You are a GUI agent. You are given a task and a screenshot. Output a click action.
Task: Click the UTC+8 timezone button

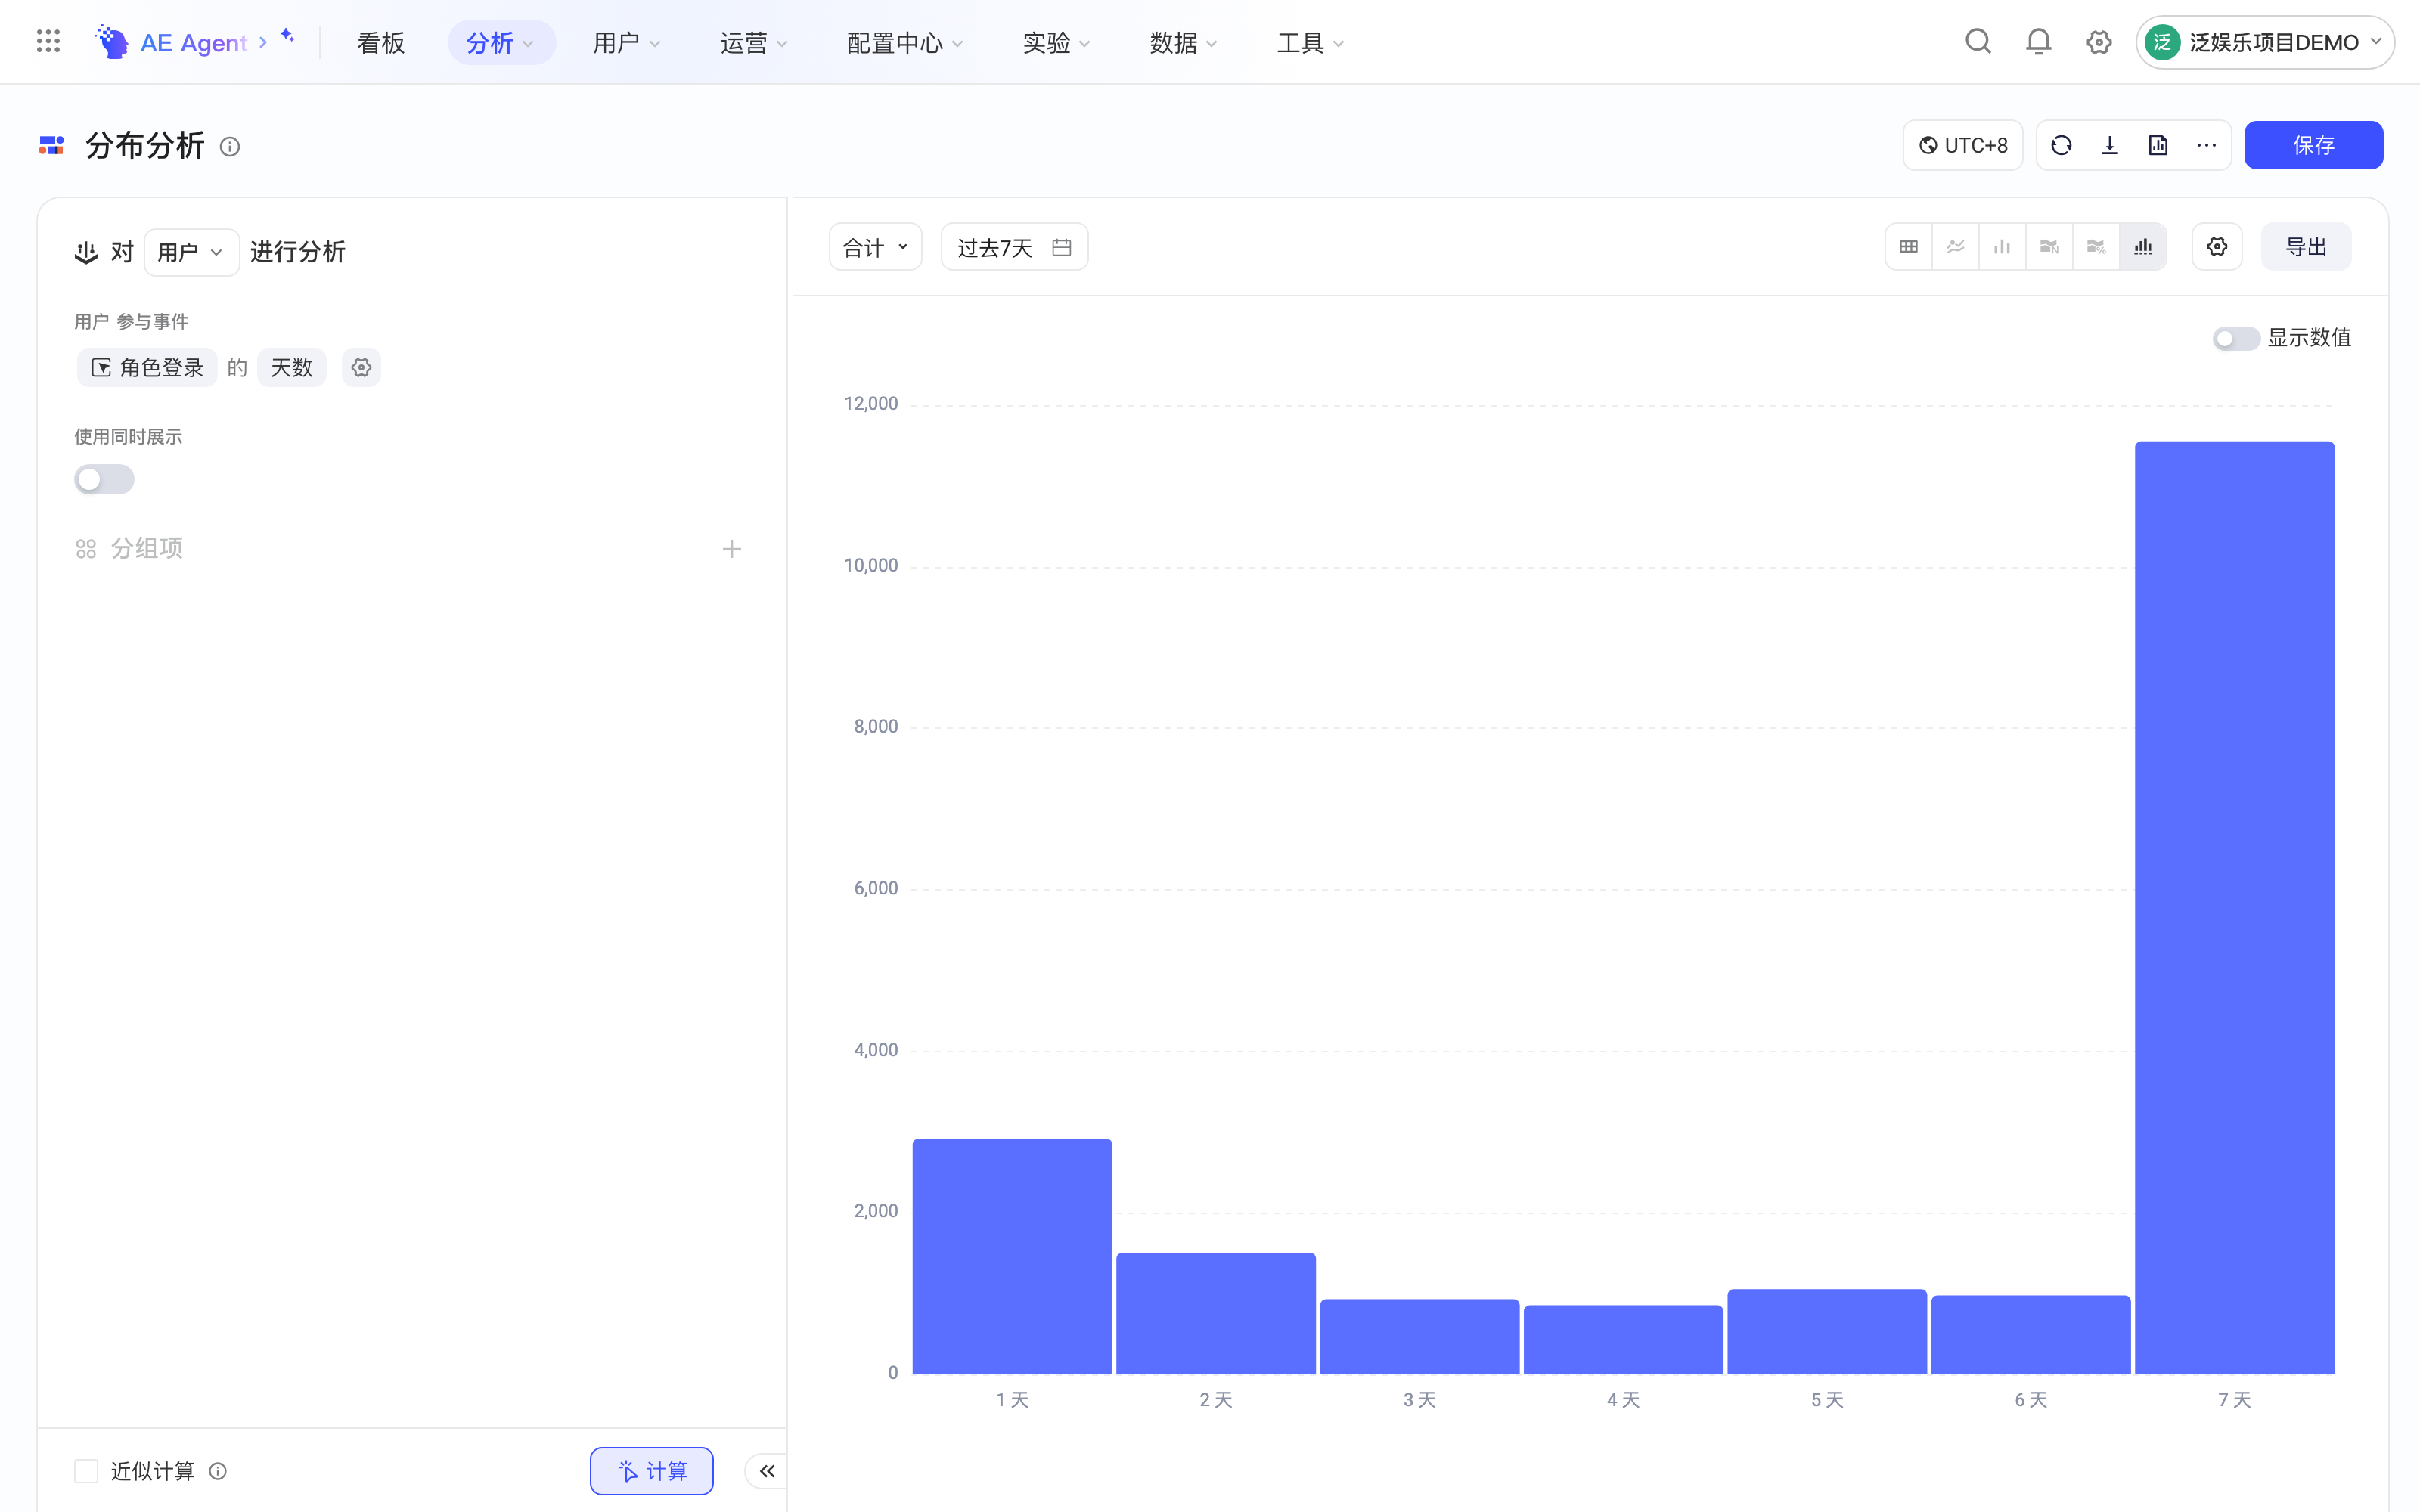[x=1963, y=145]
